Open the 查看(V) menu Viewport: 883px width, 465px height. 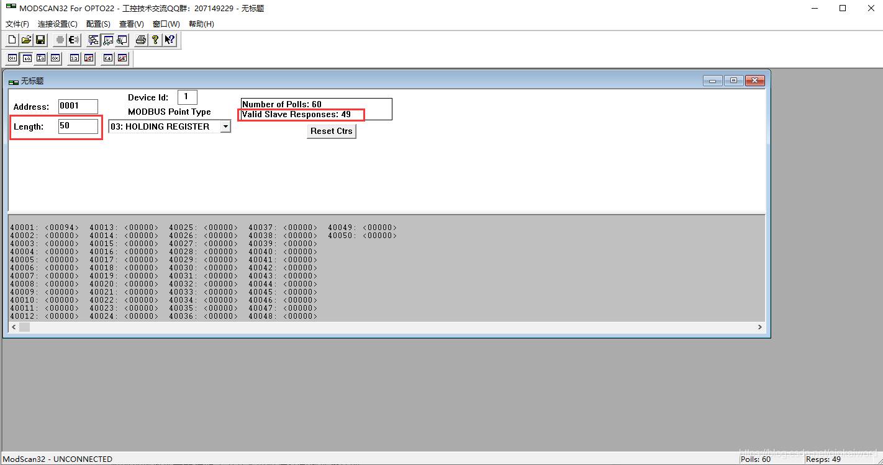[131, 24]
